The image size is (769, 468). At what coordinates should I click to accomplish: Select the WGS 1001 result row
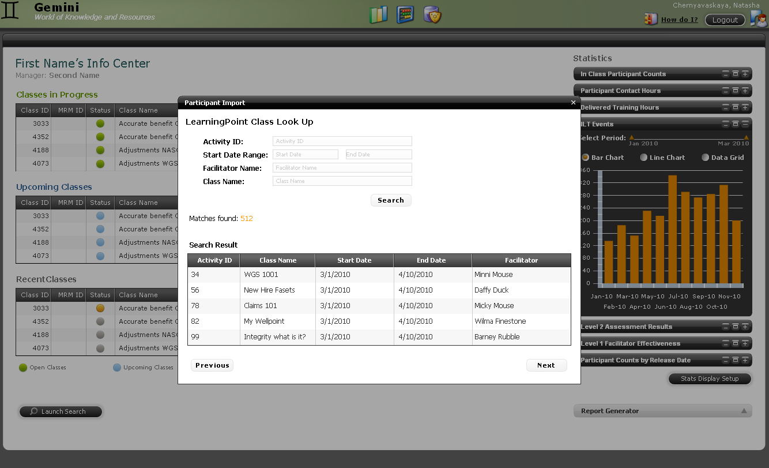(379, 275)
